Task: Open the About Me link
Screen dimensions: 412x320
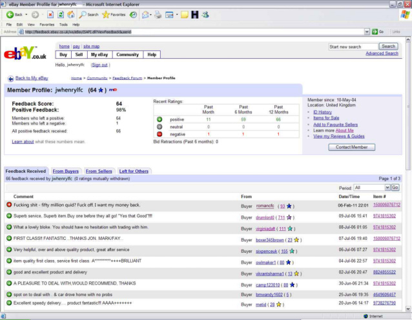Action: 344,130
